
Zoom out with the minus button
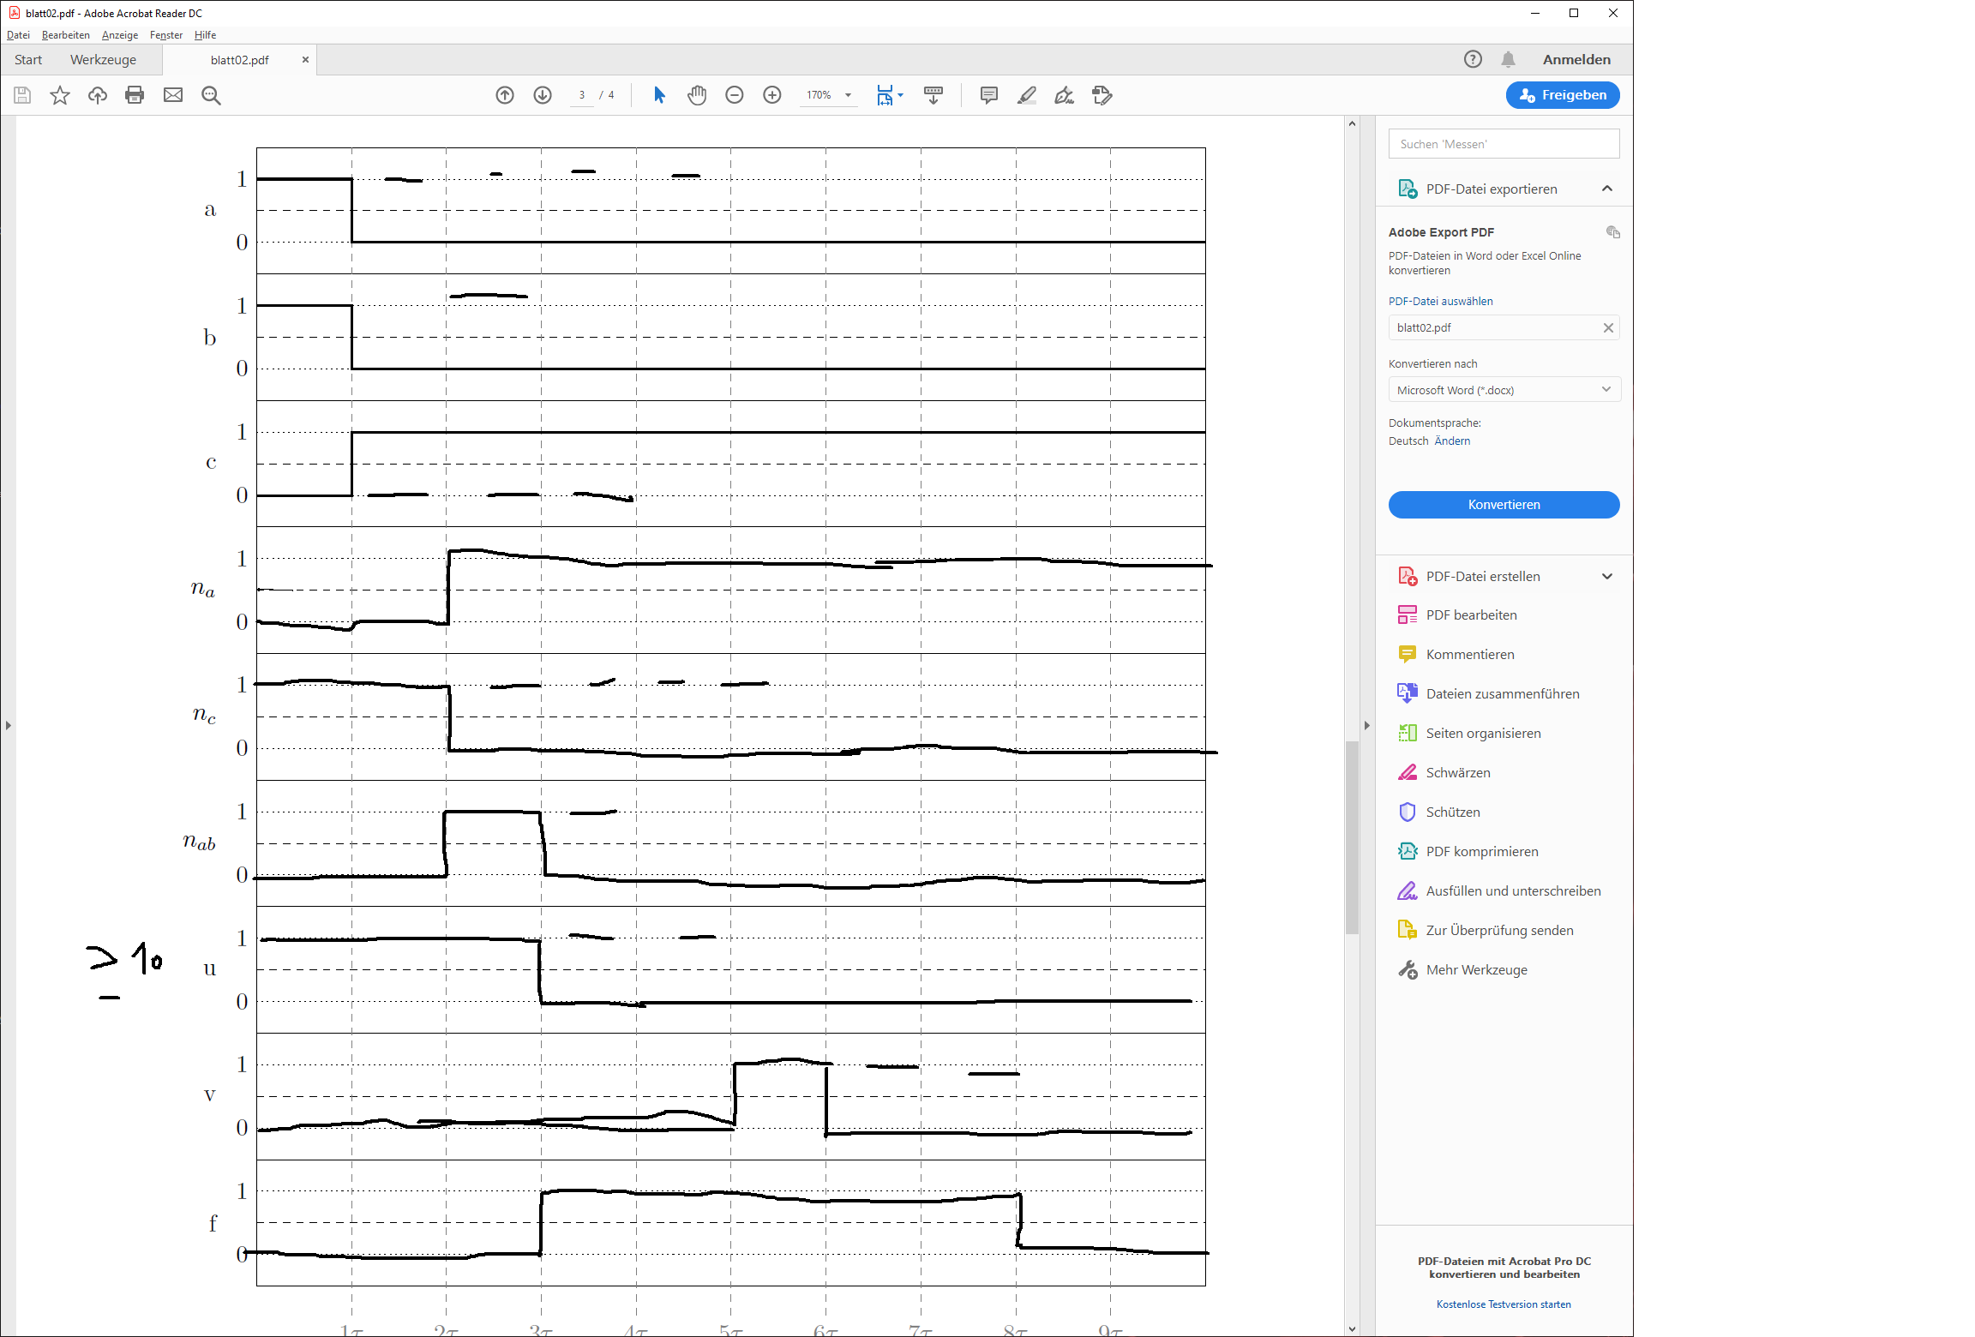pyautogui.click(x=735, y=95)
